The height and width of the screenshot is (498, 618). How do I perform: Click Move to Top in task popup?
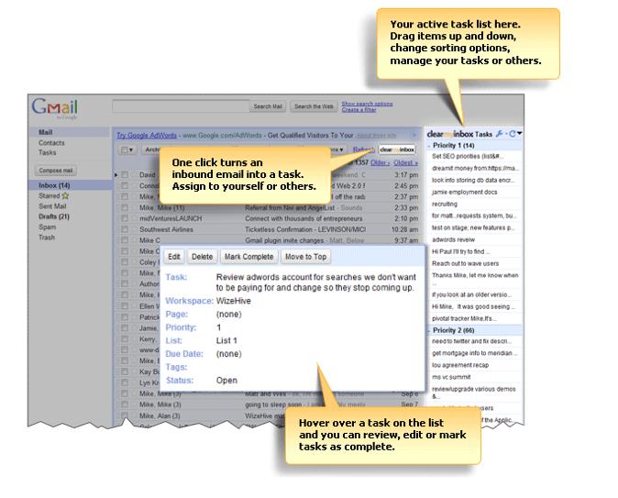click(306, 257)
